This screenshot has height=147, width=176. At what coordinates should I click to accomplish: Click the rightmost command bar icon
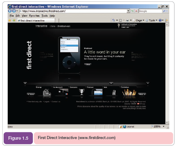pyautogui.click(x=167, y=20)
